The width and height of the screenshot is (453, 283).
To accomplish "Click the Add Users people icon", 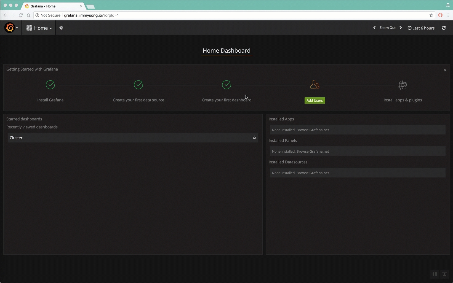I will [x=315, y=85].
